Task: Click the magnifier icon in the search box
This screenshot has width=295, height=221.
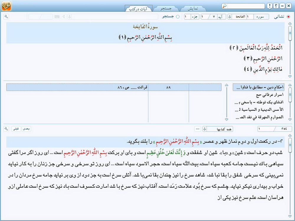Action: pos(224,6)
